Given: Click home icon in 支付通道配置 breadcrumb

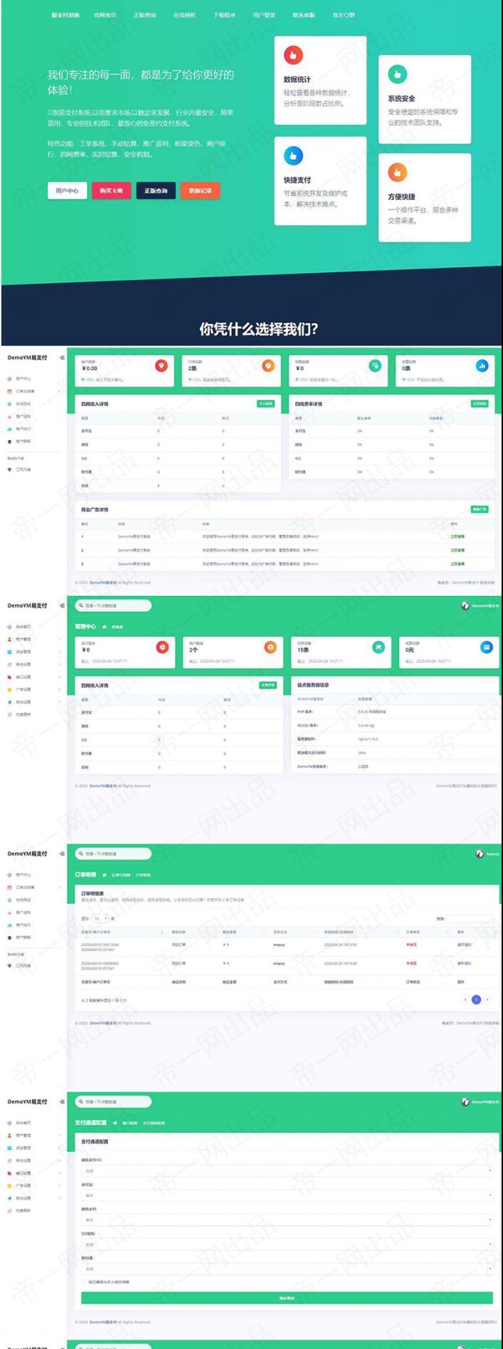Looking at the screenshot, I should tap(115, 1122).
